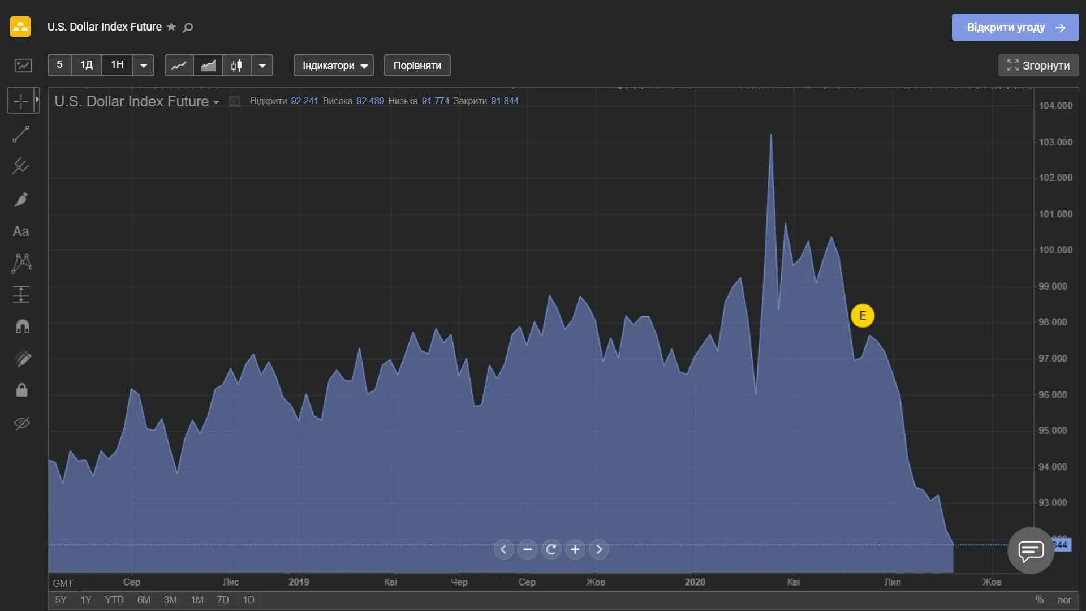1086x611 pixels.
Task: Select the 5Y time range
Action: pos(61,600)
